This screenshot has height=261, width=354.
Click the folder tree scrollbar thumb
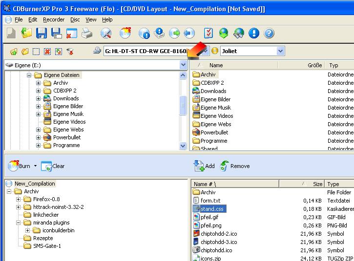[183, 105]
